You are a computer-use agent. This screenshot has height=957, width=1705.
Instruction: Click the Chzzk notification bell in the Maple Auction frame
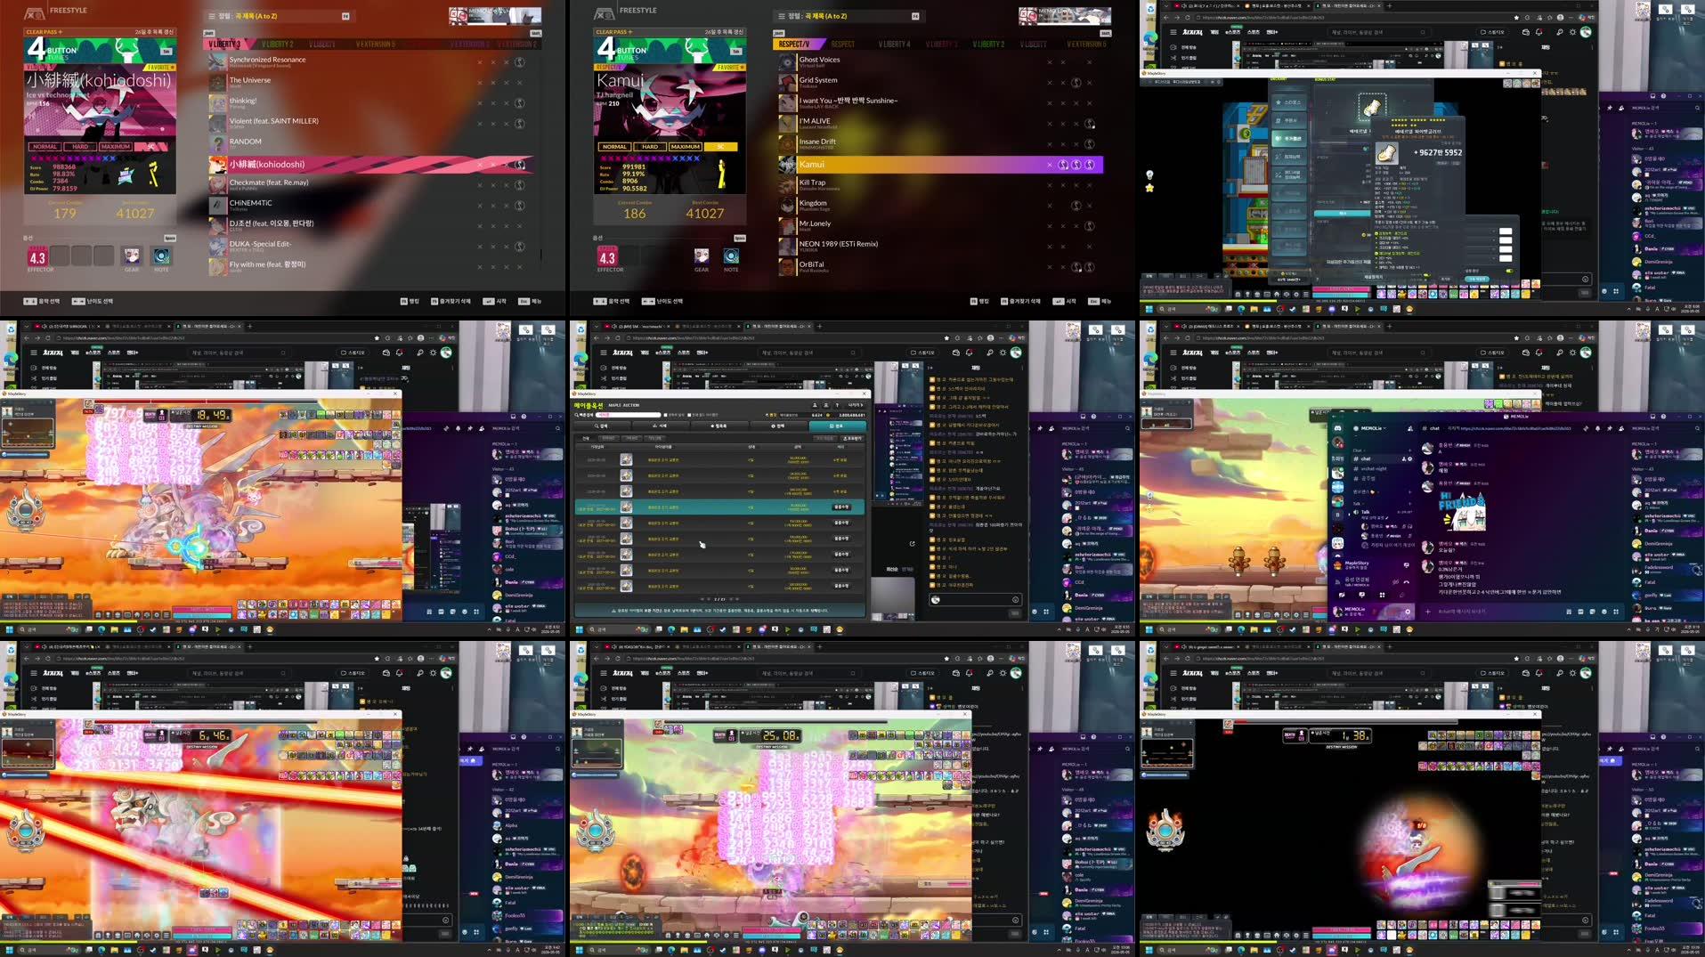pyautogui.click(x=970, y=352)
